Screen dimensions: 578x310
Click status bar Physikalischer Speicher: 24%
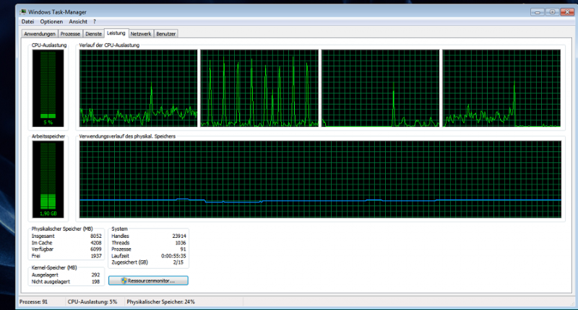160,301
